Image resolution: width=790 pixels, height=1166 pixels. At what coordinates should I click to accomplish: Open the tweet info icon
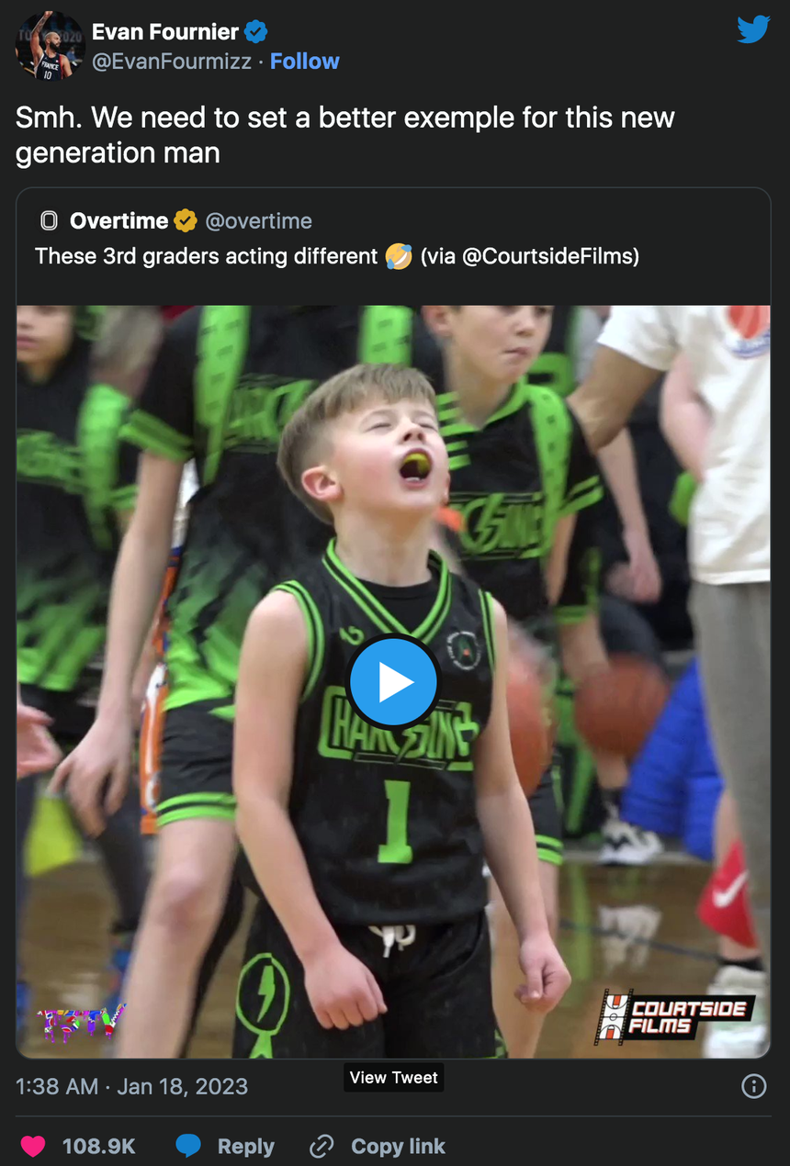coord(753,1086)
